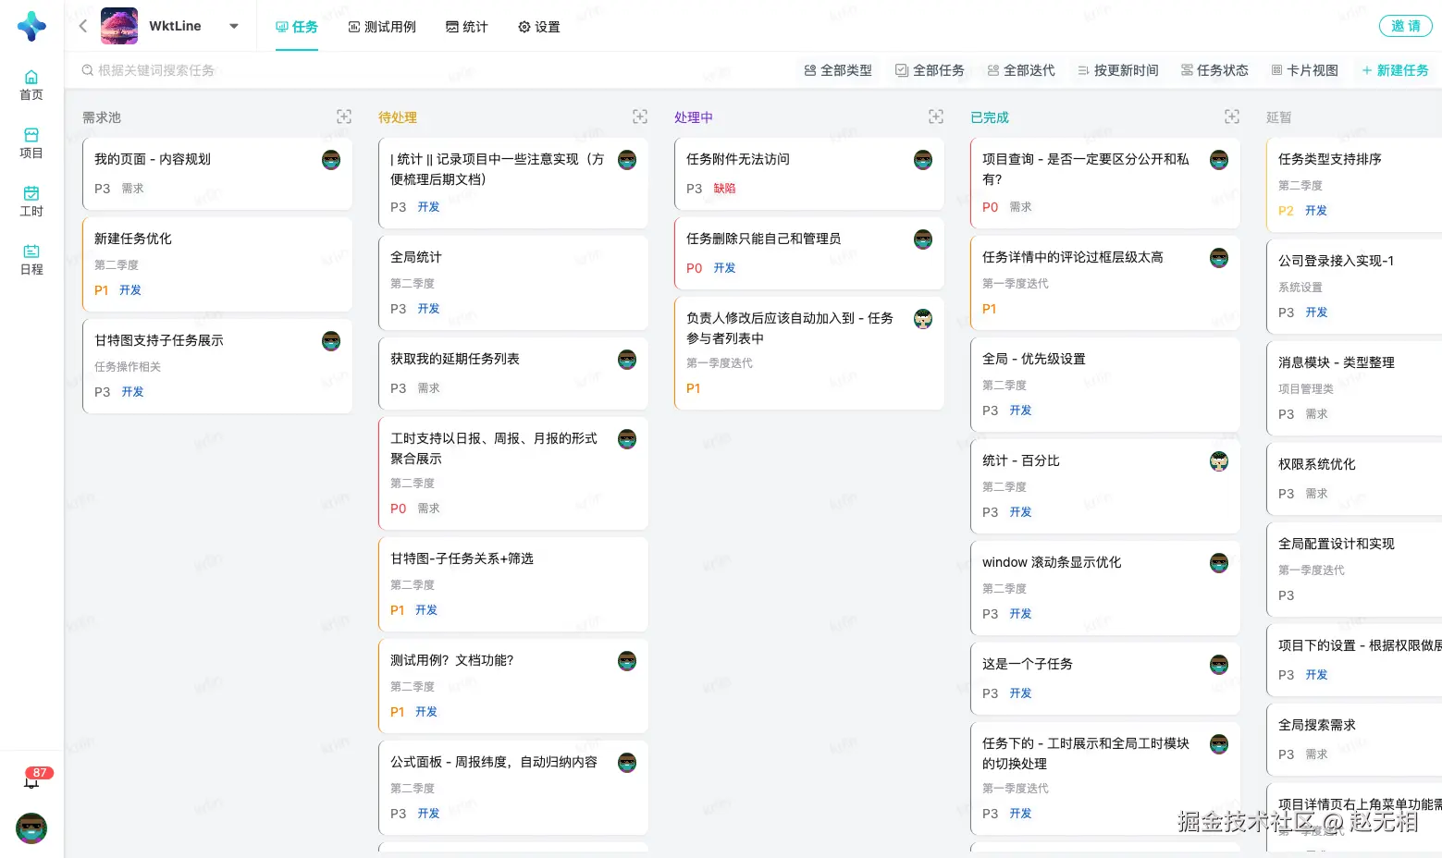
Task: Click P0 priority on 工时支持以日报 card
Action: [x=398, y=509]
